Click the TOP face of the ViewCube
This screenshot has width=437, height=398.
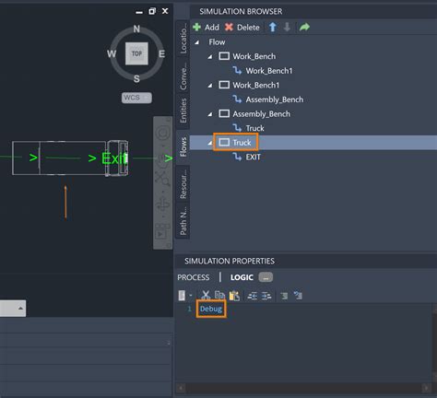point(136,53)
